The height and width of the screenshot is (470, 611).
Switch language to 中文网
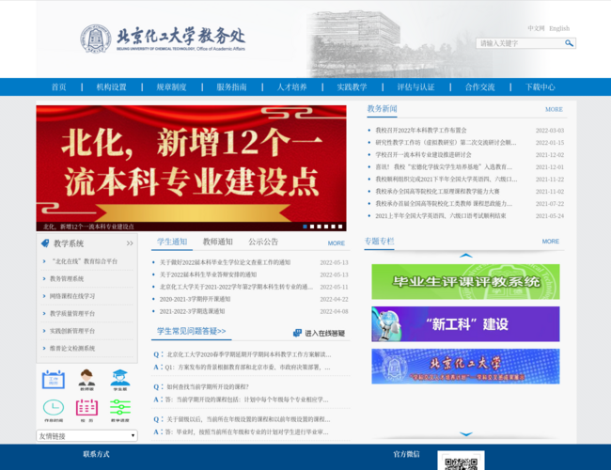(x=536, y=28)
